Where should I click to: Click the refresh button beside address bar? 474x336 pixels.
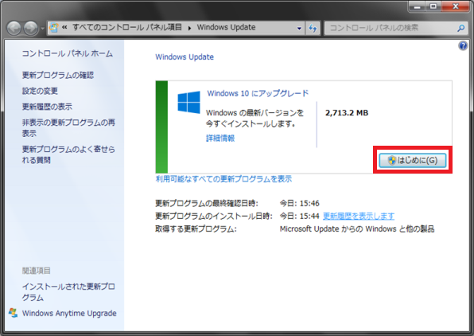point(313,29)
